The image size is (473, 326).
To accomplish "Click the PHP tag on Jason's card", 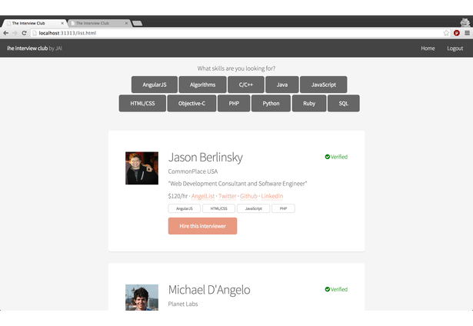I will click(283, 208).
